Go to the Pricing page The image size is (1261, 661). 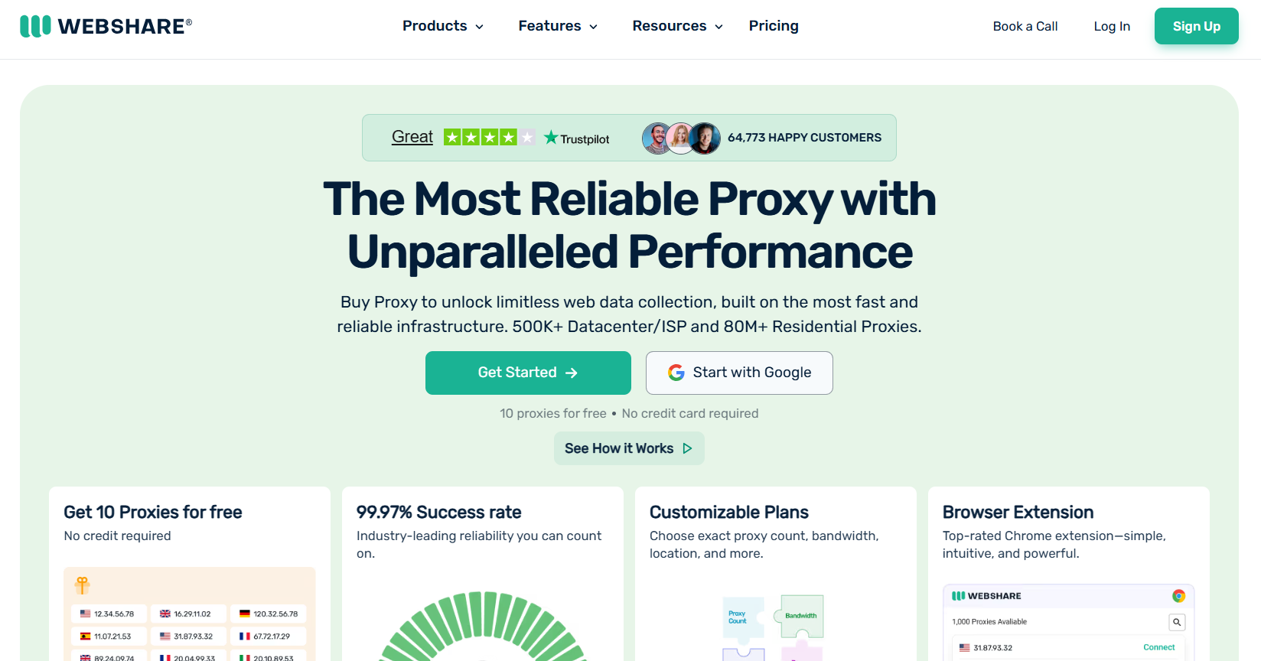[x=774, y=26]
